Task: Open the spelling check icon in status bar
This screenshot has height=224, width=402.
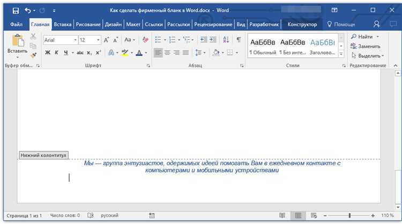Action: point(91,215)
